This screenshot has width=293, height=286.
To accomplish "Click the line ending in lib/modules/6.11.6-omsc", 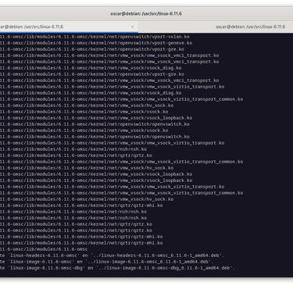I will point(44,249).
